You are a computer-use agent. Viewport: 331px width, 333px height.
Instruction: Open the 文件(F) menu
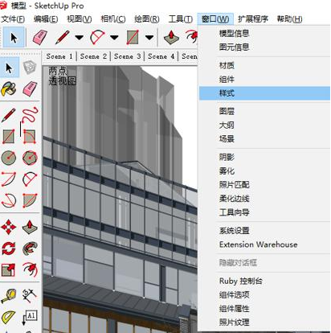pyautogui.click(x=13, y=19)
